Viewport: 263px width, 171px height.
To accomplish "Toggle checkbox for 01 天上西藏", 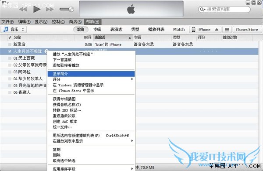I will (10, 58).
